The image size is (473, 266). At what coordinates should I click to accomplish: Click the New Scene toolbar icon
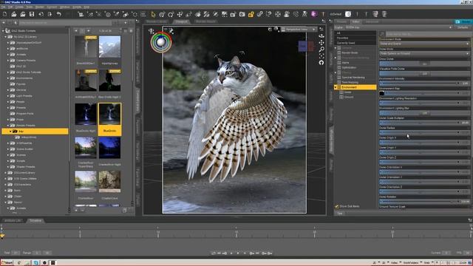tap(5, 14)
